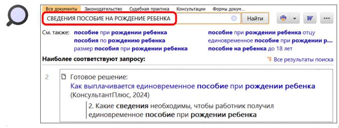Click the Готовое решение label

(x=99, y=77)
